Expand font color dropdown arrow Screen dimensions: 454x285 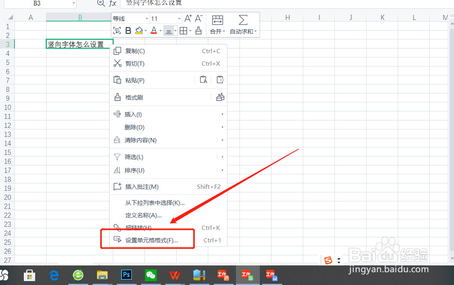(161, 31)
